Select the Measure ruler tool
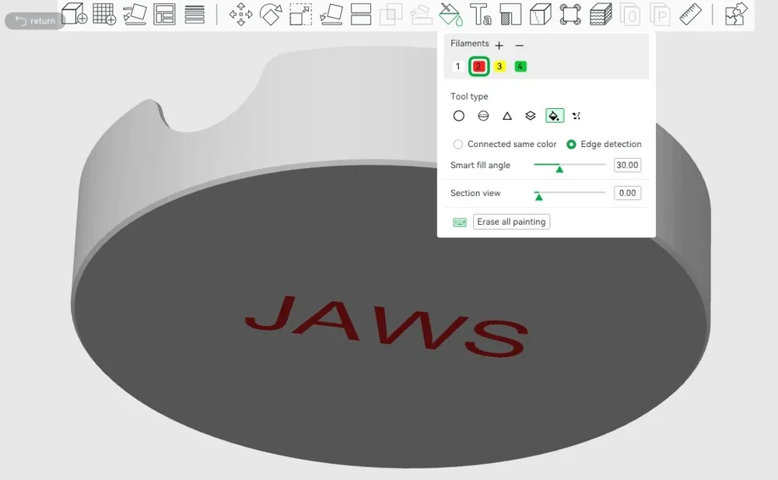 (x=690, y=14)
